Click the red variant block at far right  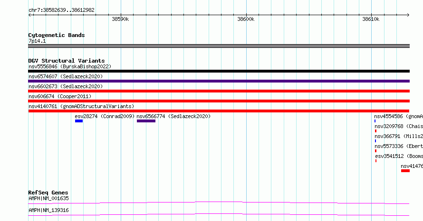point(405,171)
